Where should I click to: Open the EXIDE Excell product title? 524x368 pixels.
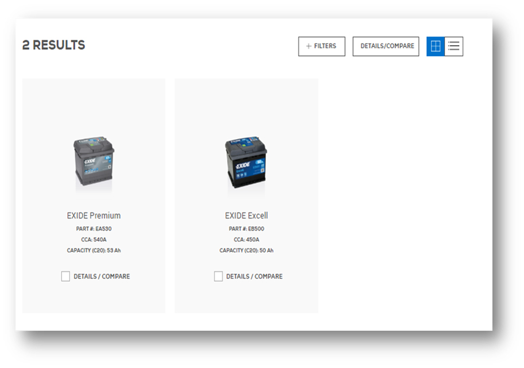click(x=247, y=216)
